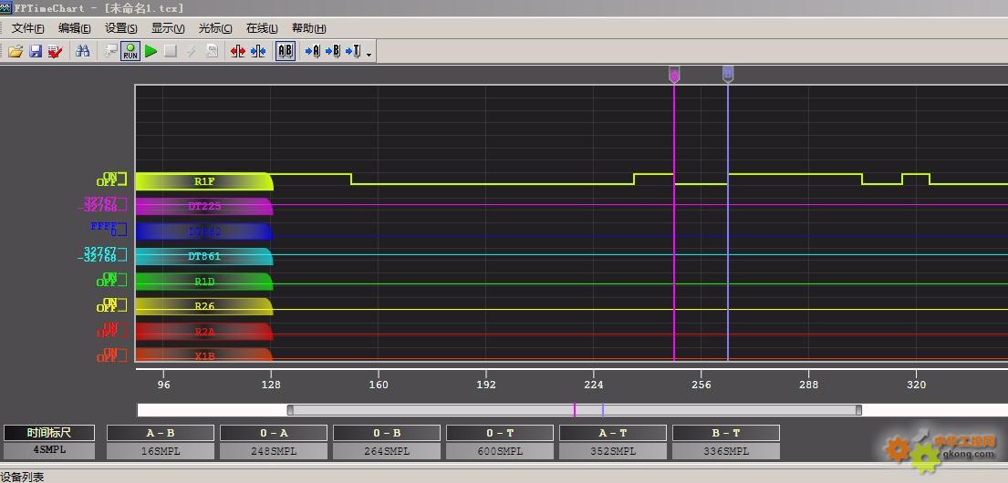Open the toolbar overflow dropdown arrow

click(369, 54)
